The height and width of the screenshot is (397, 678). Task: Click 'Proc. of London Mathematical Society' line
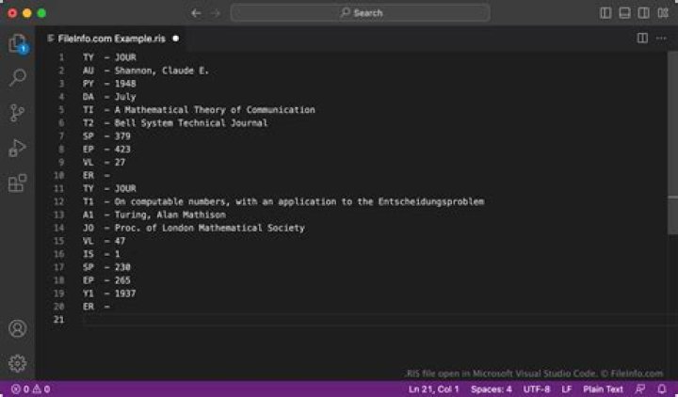[194, 228]
